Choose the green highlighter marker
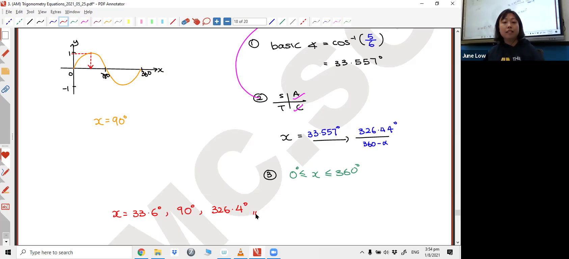The height and width of the screenshot is (259, 569). pyautogui.click(x=152, y=22)
